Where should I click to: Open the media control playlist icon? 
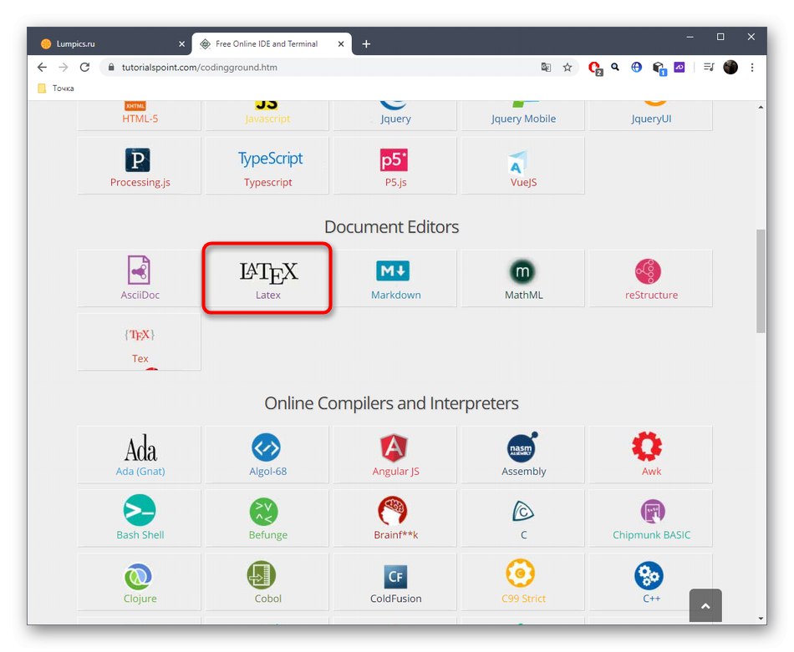point(709,67)
